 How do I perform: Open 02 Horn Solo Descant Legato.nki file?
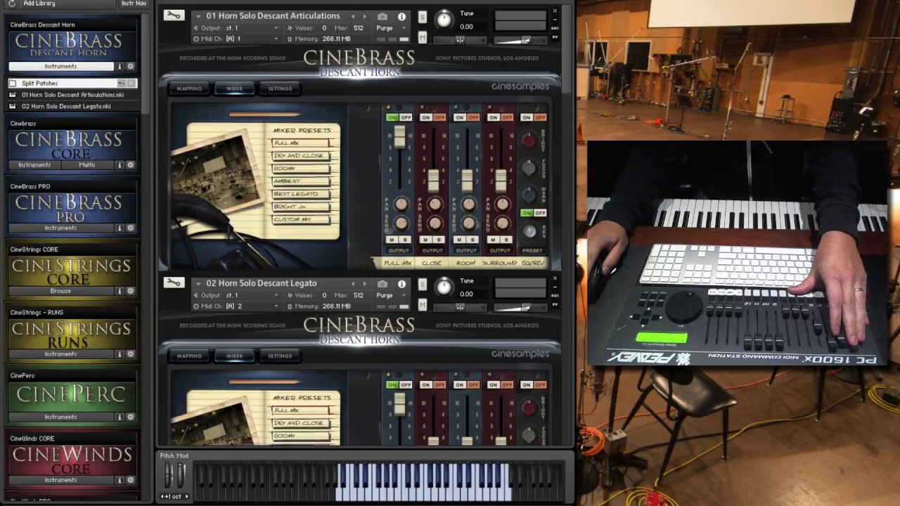tap(66, 106)
